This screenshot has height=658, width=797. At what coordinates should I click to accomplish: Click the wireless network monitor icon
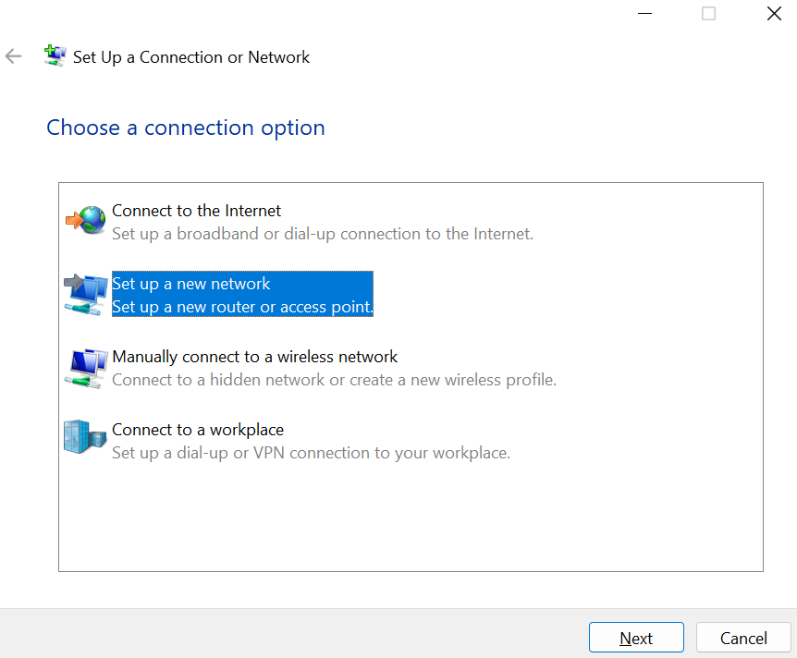click(85, 366)
